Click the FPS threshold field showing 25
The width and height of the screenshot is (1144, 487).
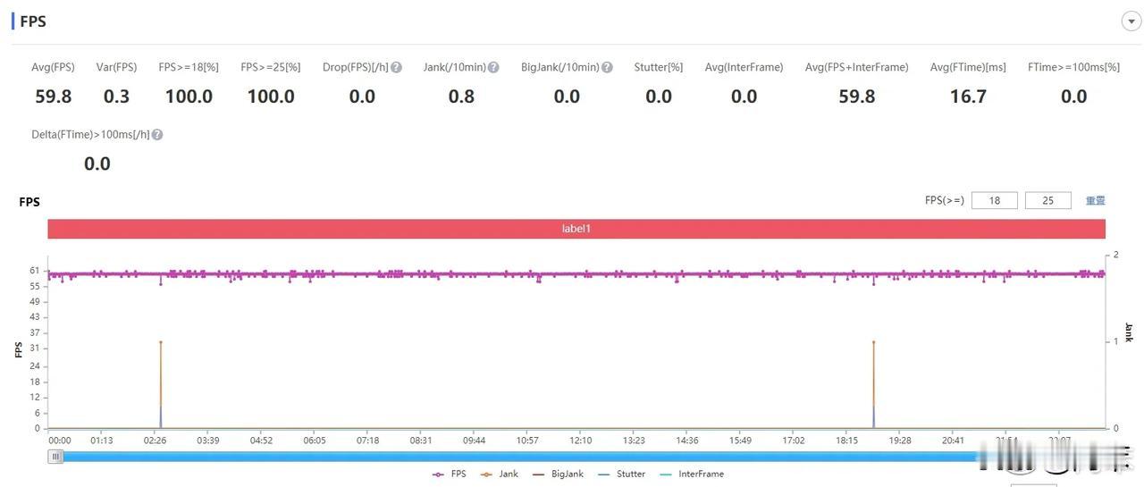pyautogui.click(x=1048, y=200)
